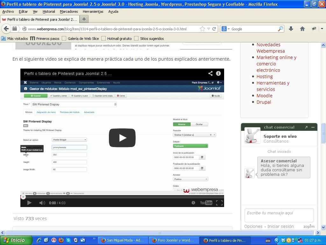Switch to San Miguel Moda taskbar window

tap(123, 240)
